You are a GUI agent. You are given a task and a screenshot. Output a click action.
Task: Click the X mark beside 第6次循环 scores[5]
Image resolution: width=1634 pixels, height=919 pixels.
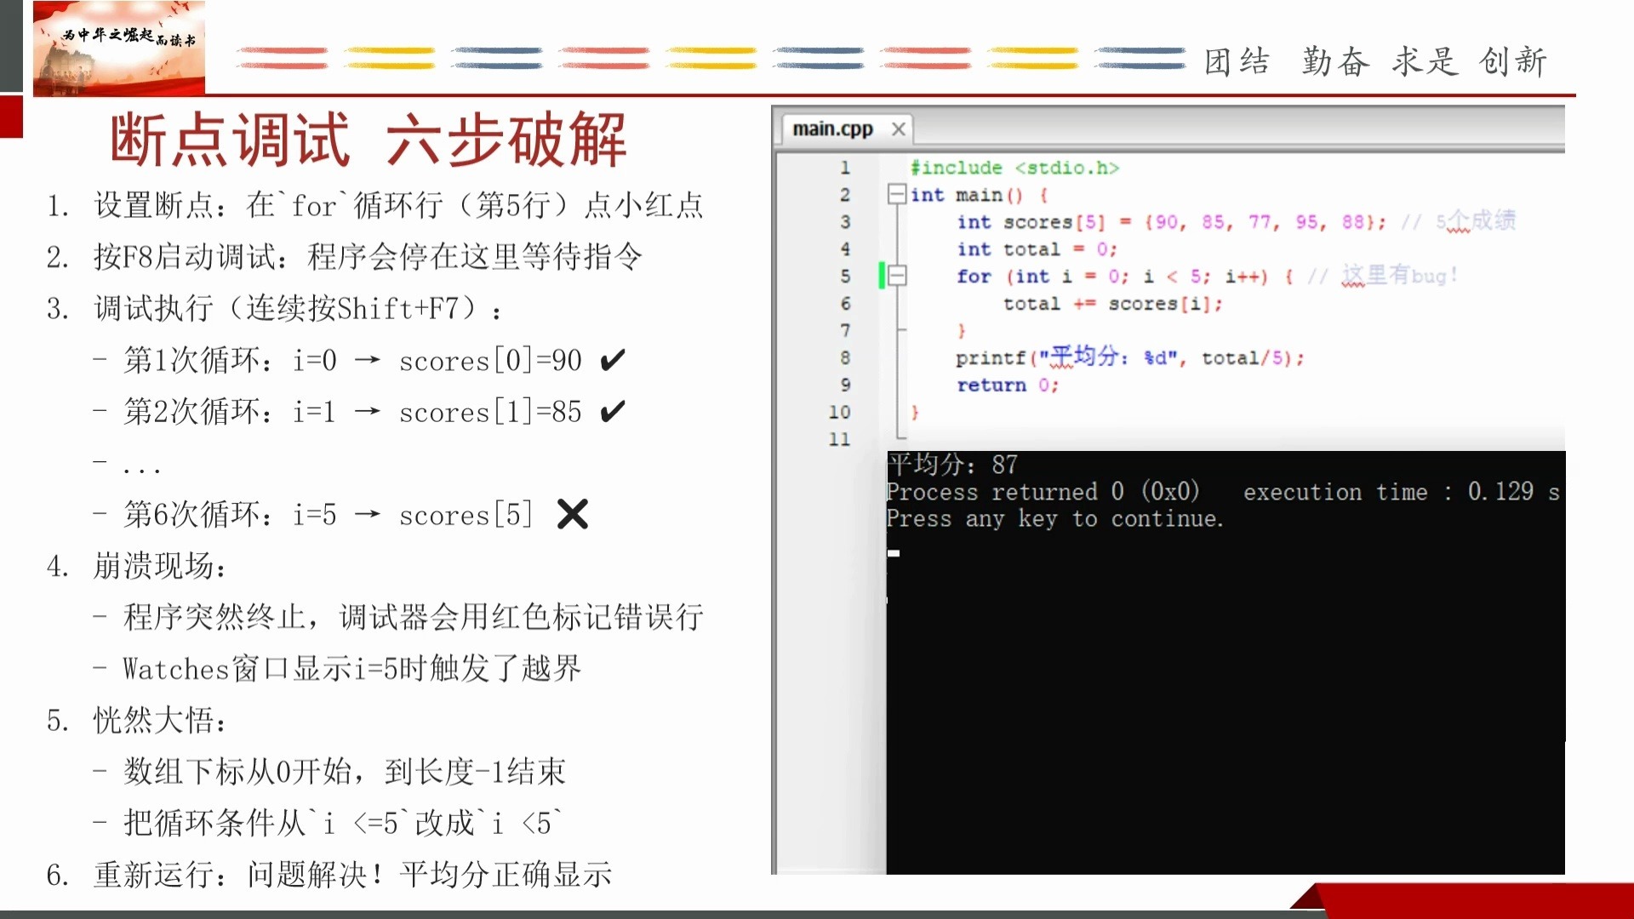(572, 514)
